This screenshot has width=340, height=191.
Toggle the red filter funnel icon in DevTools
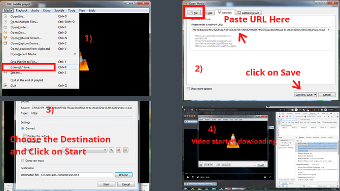pos(287,116)
